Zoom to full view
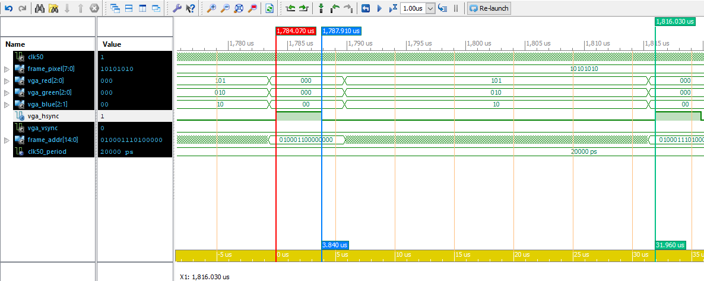 pyautogui.click(x=239, y=8)
